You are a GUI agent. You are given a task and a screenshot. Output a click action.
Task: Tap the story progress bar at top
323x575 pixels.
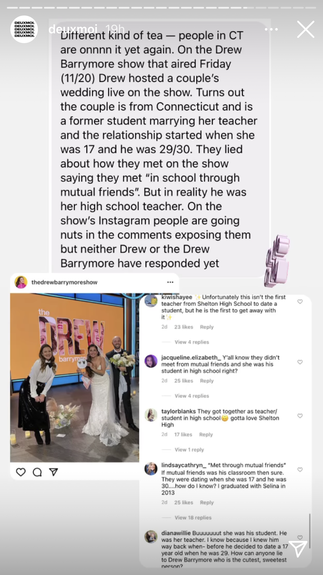[x=161, y=8]
